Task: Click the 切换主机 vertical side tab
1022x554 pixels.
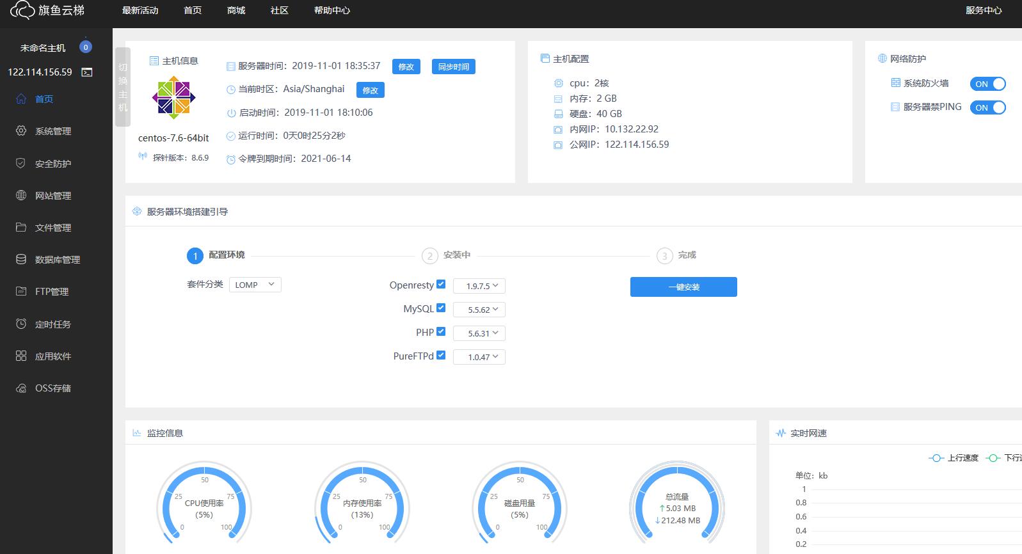Action: pos(123,87)
